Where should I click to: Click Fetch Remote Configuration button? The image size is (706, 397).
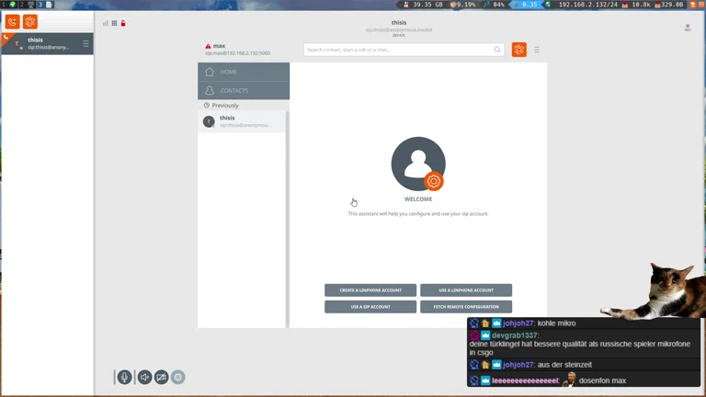pyautogui.click(x=466, y=307)
